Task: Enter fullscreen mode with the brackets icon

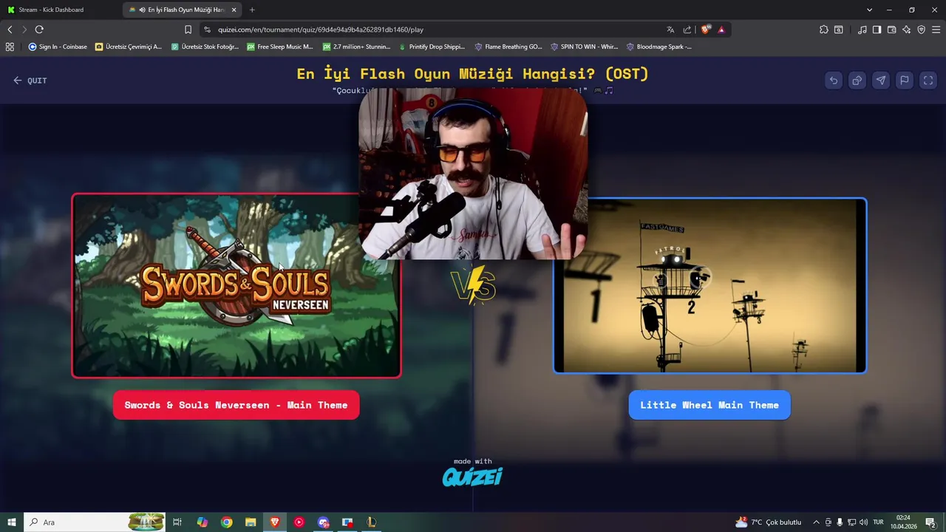Action: pyautogui.click(x=928, y=81)
